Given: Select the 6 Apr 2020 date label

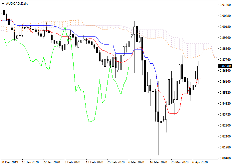Looking at the screenshot, I should pos(200,162).
